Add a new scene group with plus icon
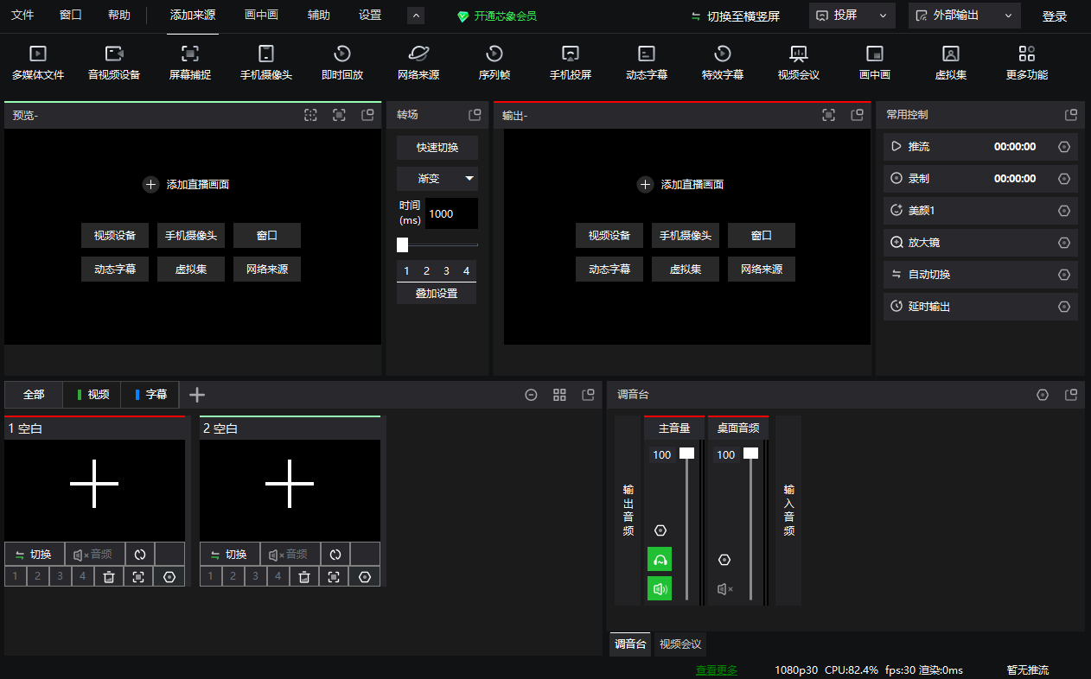1091x679 pixels. (x=197, y=395)
